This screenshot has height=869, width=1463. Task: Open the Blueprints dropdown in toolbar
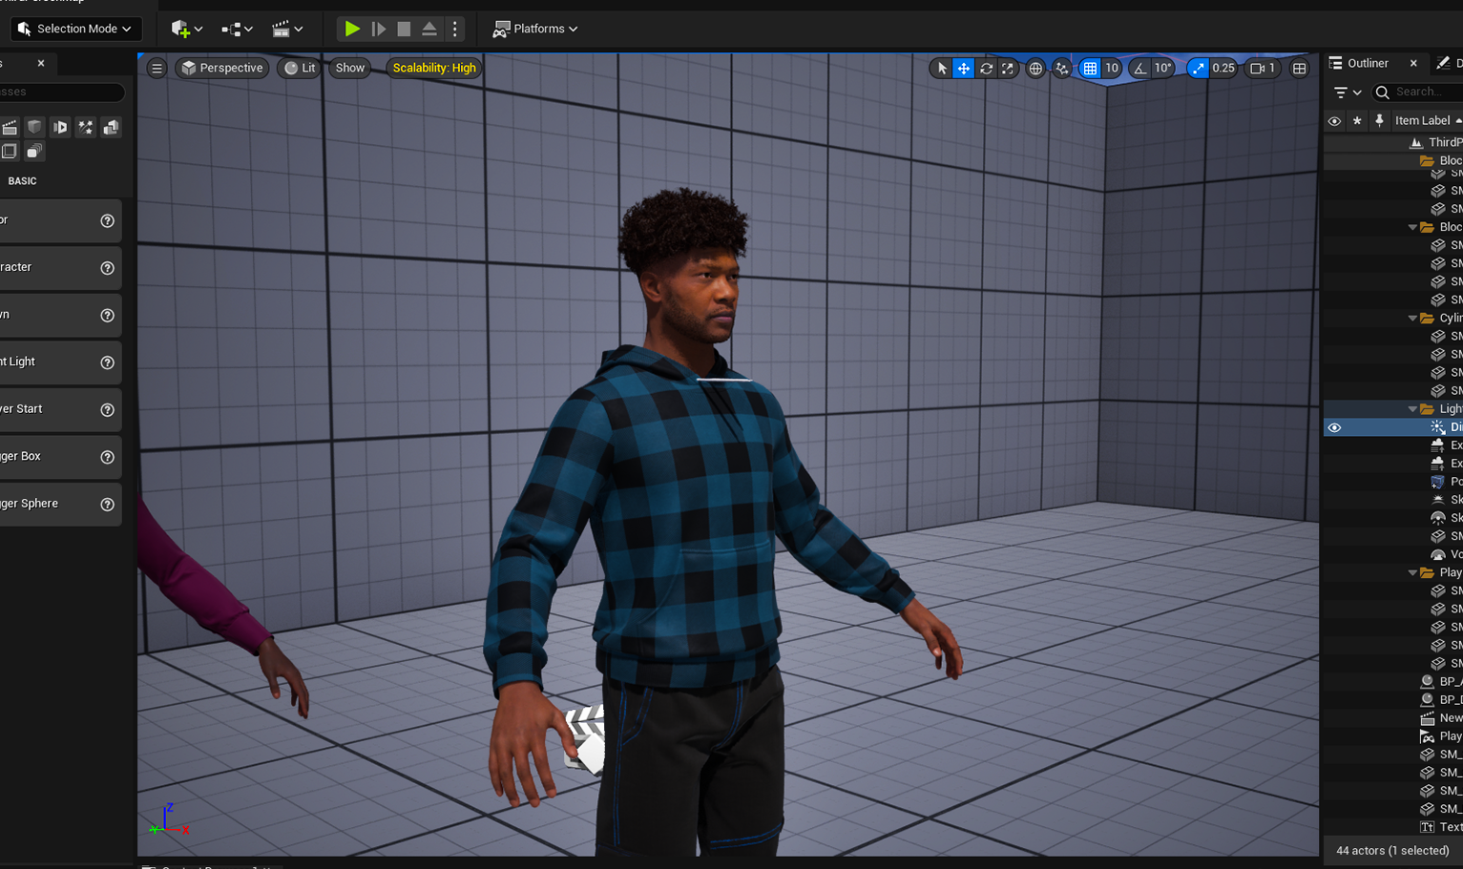[x=237, y=29]
